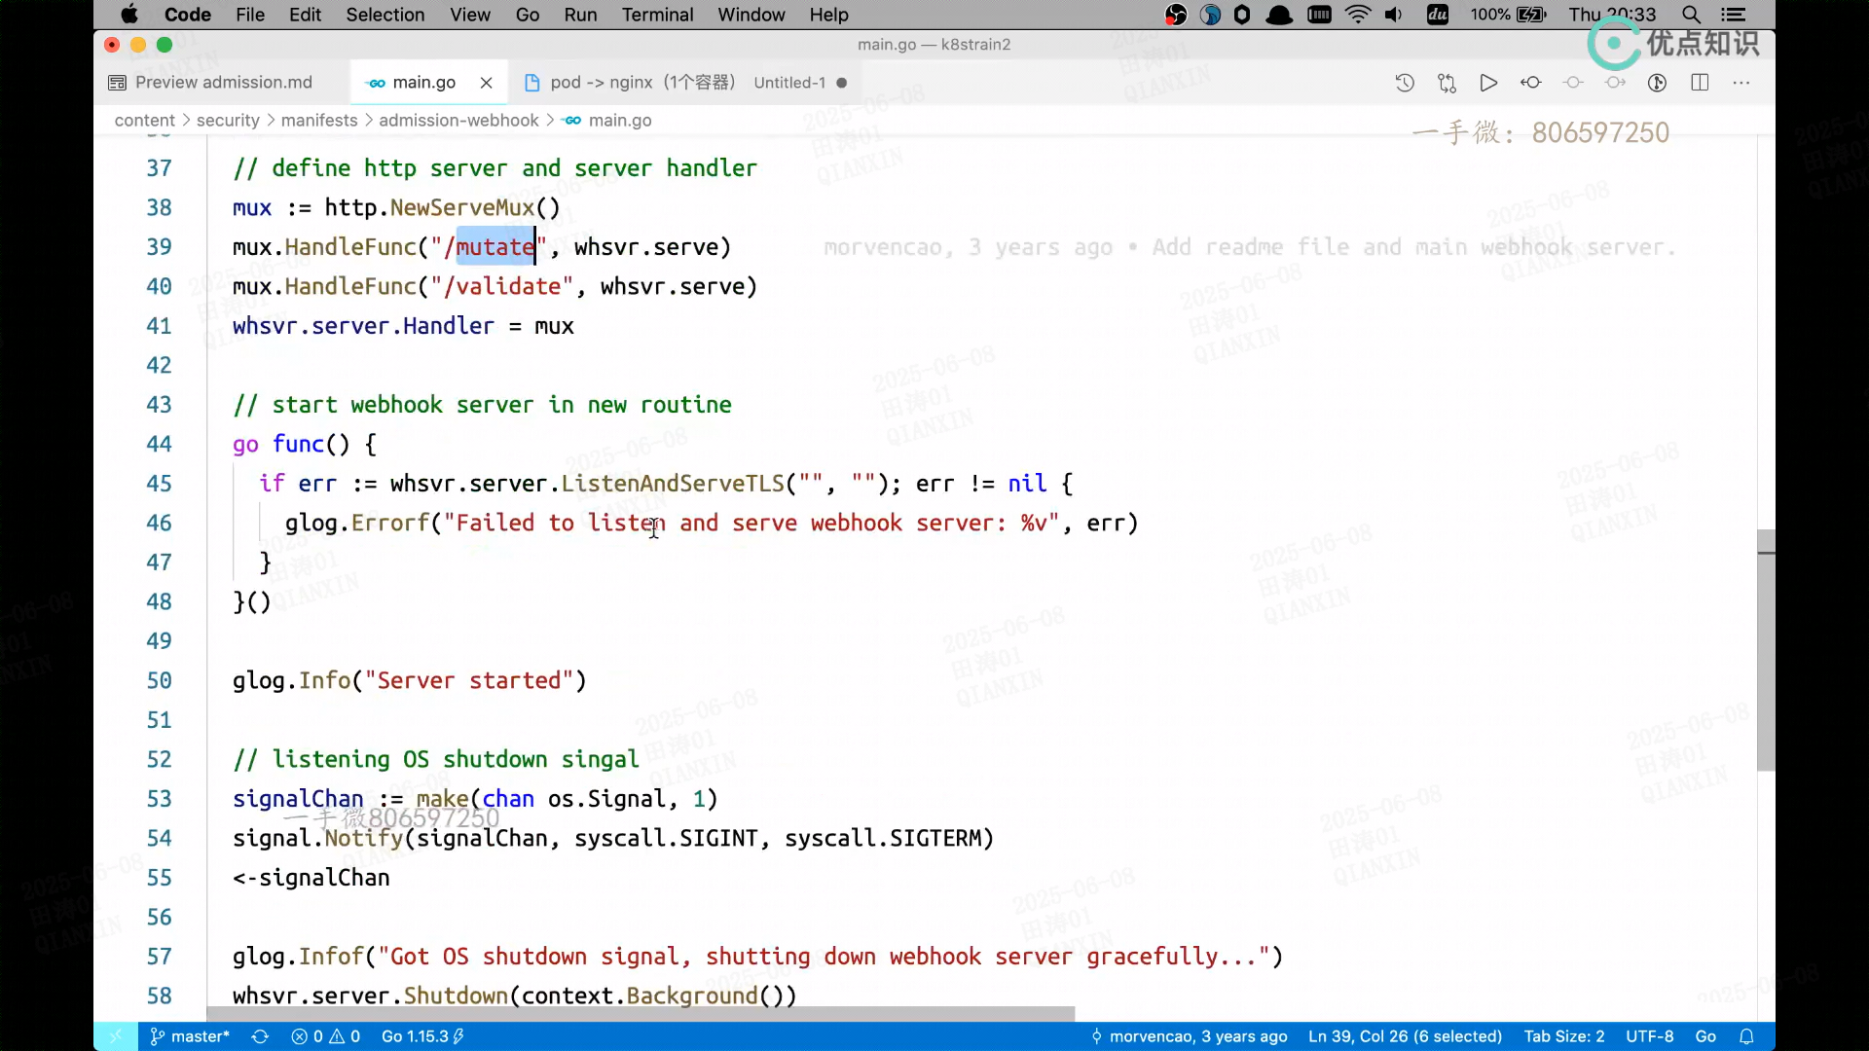The image size is (1869, 1051).
Task: Click the vertical scrollbar thumb
Action: (1766, 650)
